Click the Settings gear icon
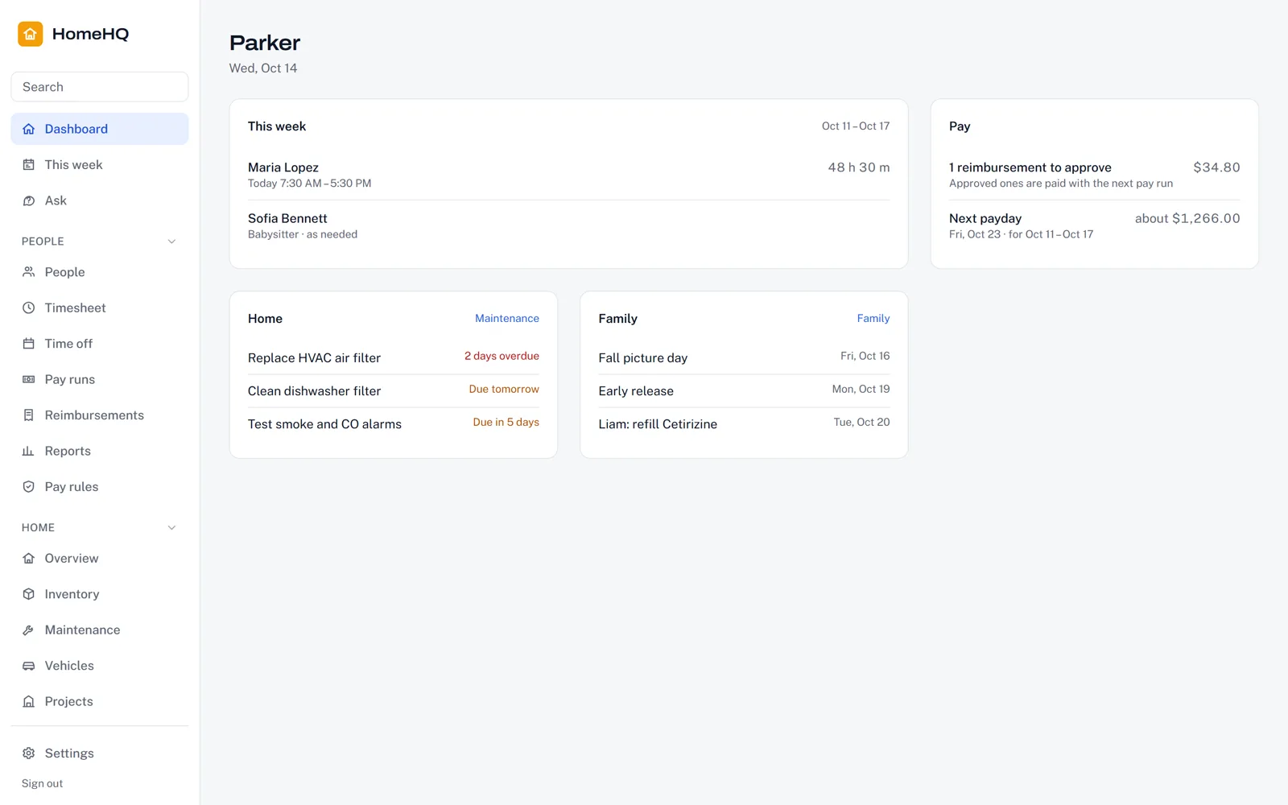1288x805 pixels. [29, 753]
